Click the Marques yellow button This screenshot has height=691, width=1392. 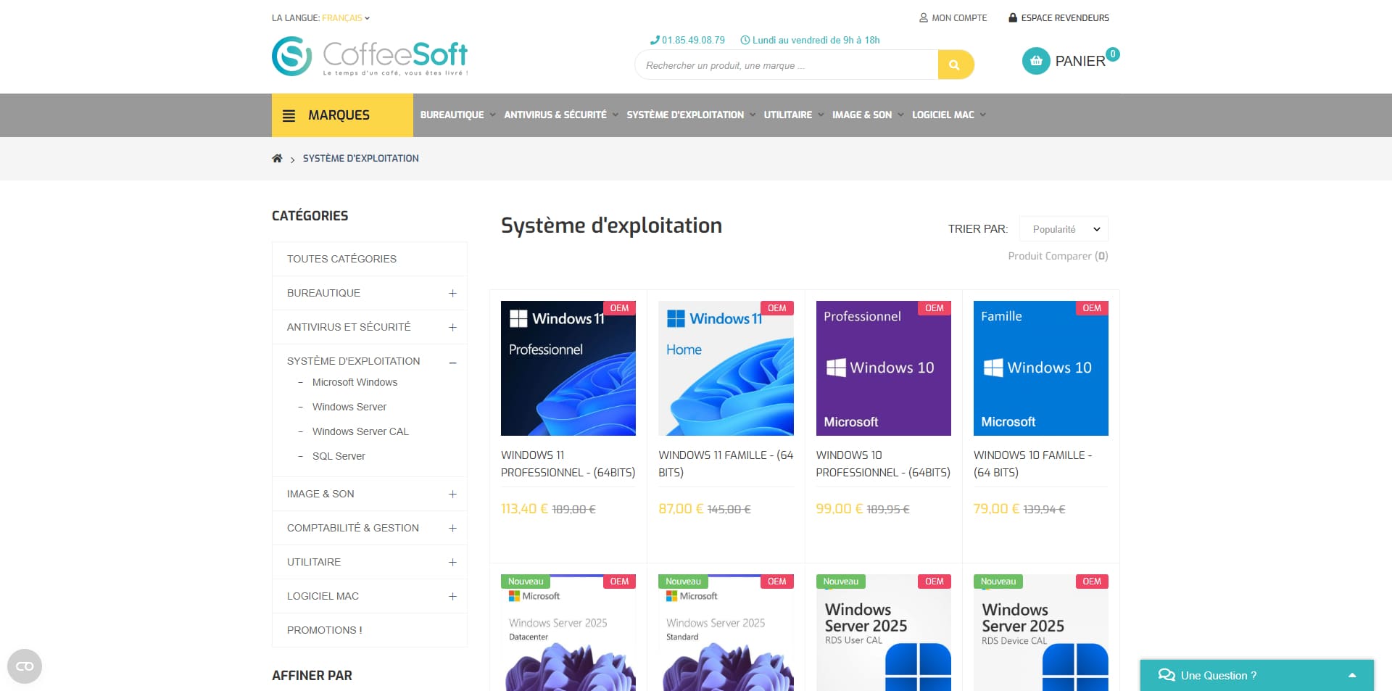tap(342, 115)
